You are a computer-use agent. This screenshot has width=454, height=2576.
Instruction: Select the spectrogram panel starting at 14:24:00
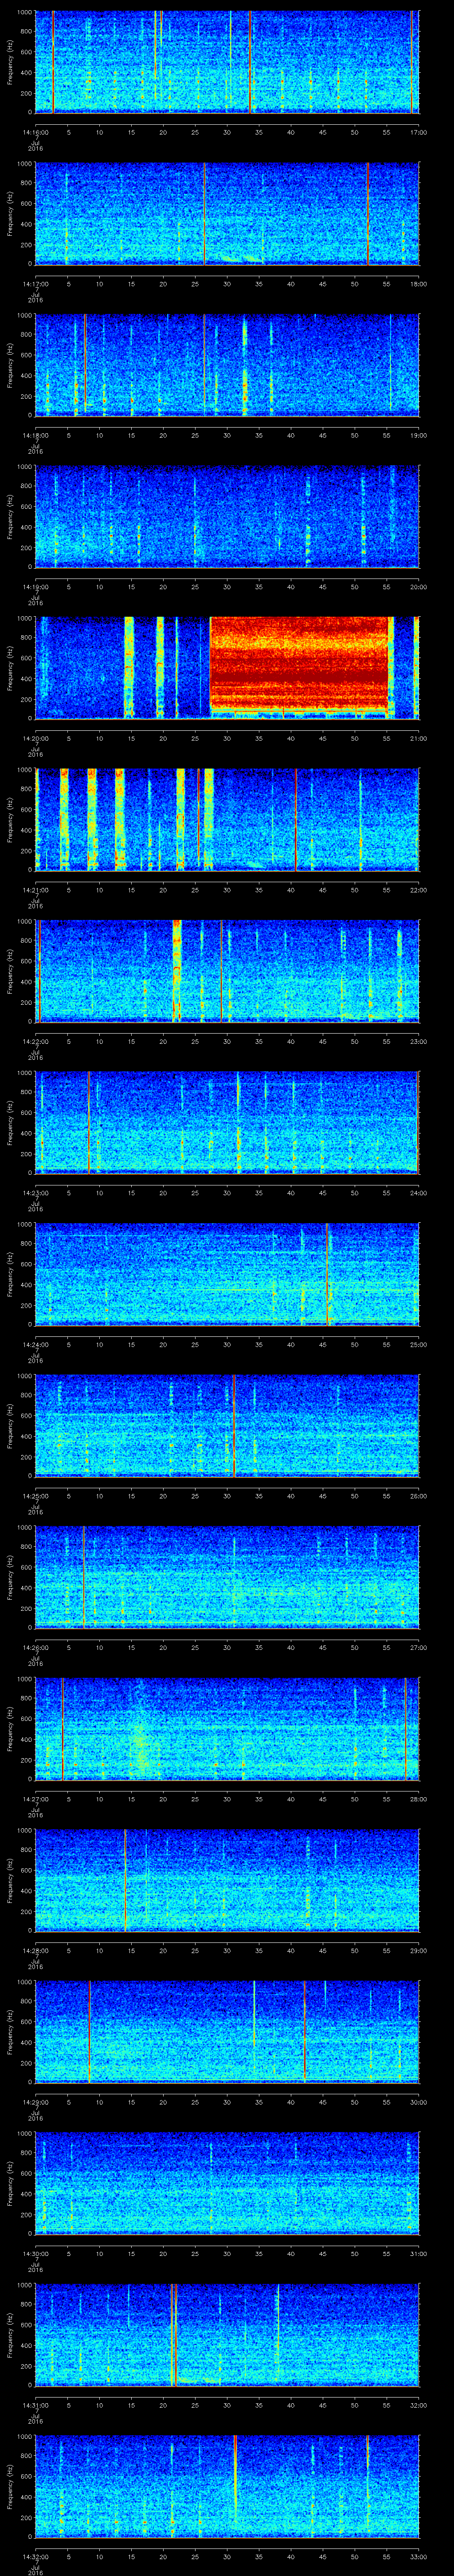coord(227,1274)
